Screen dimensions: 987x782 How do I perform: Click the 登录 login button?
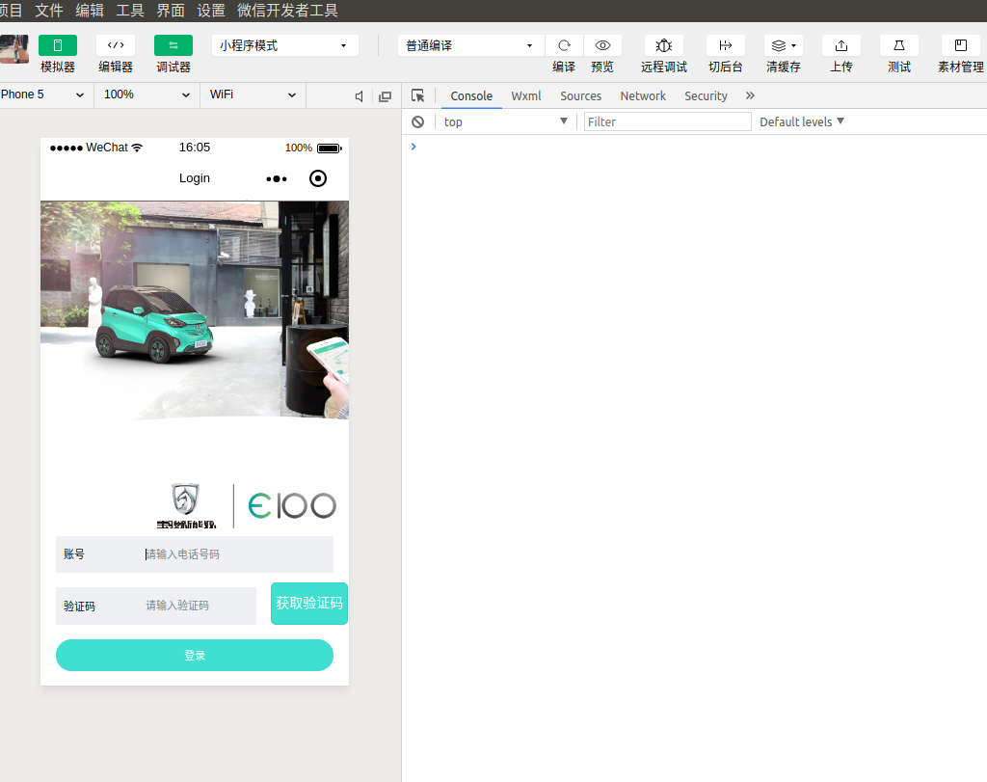[x=195, y=656]
